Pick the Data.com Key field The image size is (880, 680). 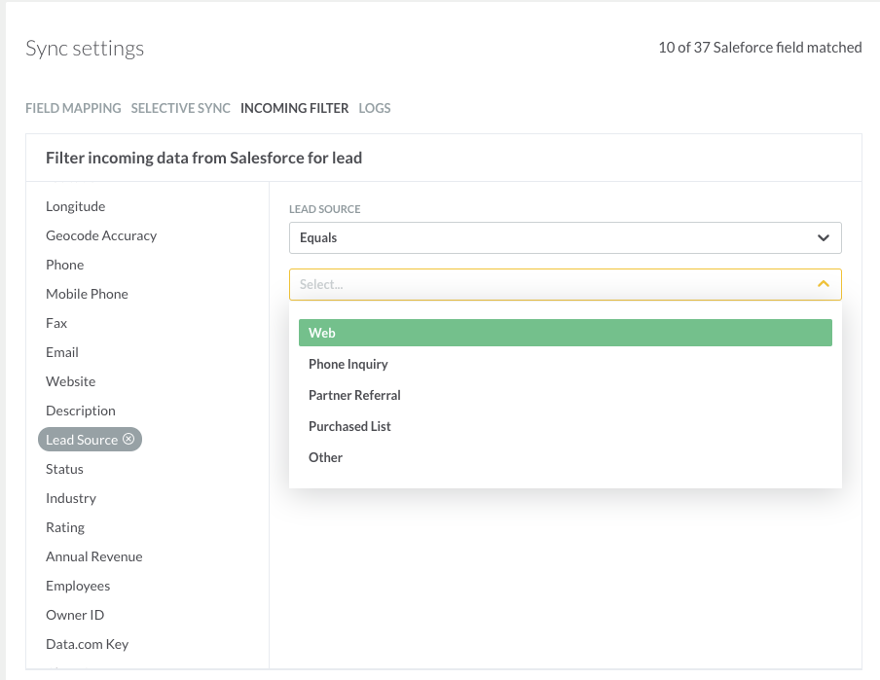click(x=87, y=644)
